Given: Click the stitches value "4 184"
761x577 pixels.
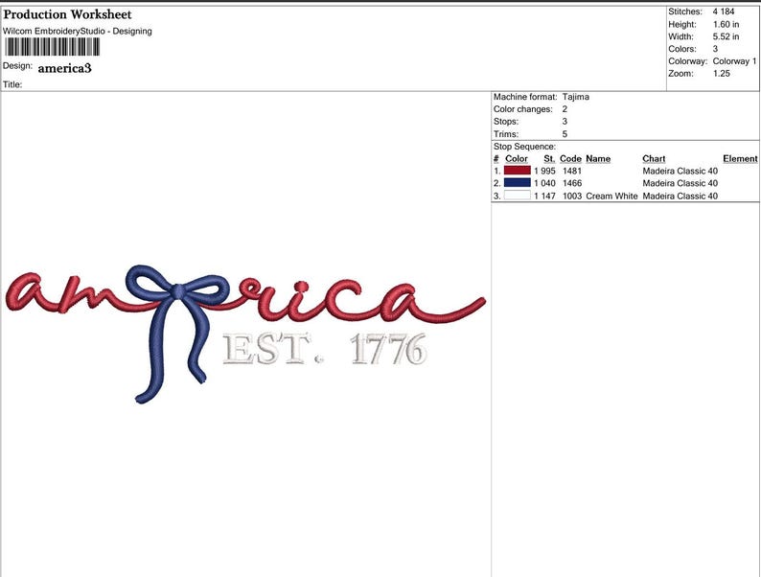Looking at the screenshot, I should [724, 12].
